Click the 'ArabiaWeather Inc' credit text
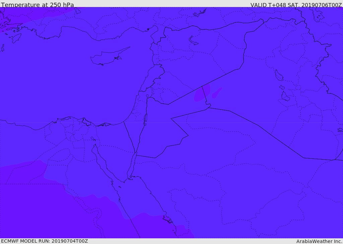Image resolution: width=343 pixels, height=244 pixels. click(319, 241)
